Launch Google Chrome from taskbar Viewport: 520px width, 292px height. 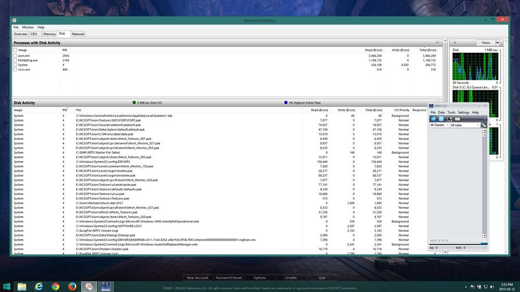point(55,286)
